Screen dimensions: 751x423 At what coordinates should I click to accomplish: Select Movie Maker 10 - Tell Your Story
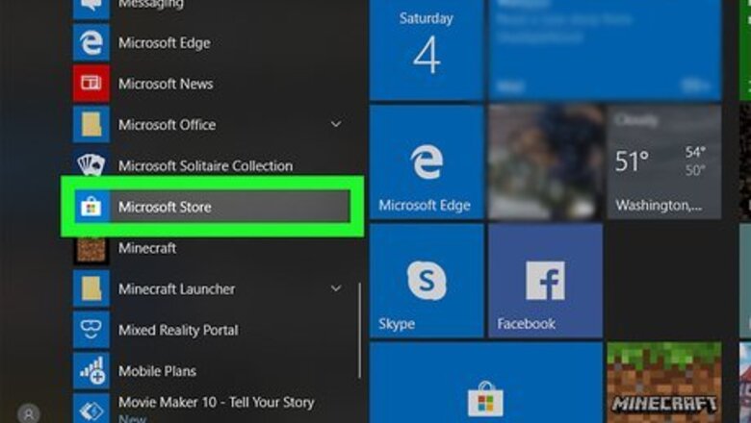(x=217, y=403)
